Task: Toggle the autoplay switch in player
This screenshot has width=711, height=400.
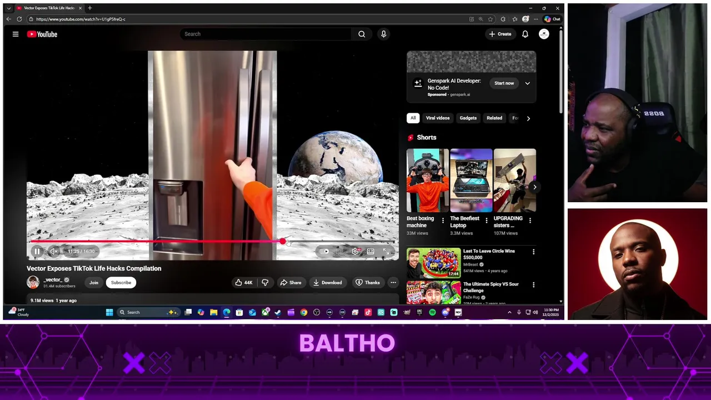Action: pos(326,251)
